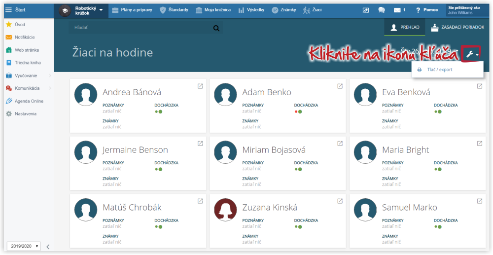Click Samuel Marko's avatar
The width and height of the screenshot is (493, 255).
365,210
